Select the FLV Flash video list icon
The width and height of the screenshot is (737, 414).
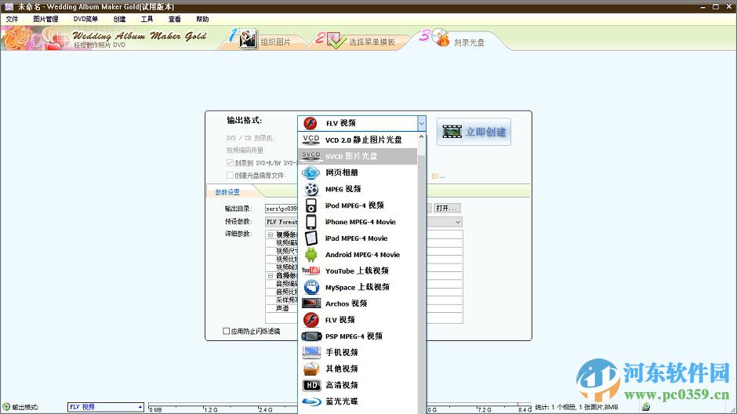(310, 320)
